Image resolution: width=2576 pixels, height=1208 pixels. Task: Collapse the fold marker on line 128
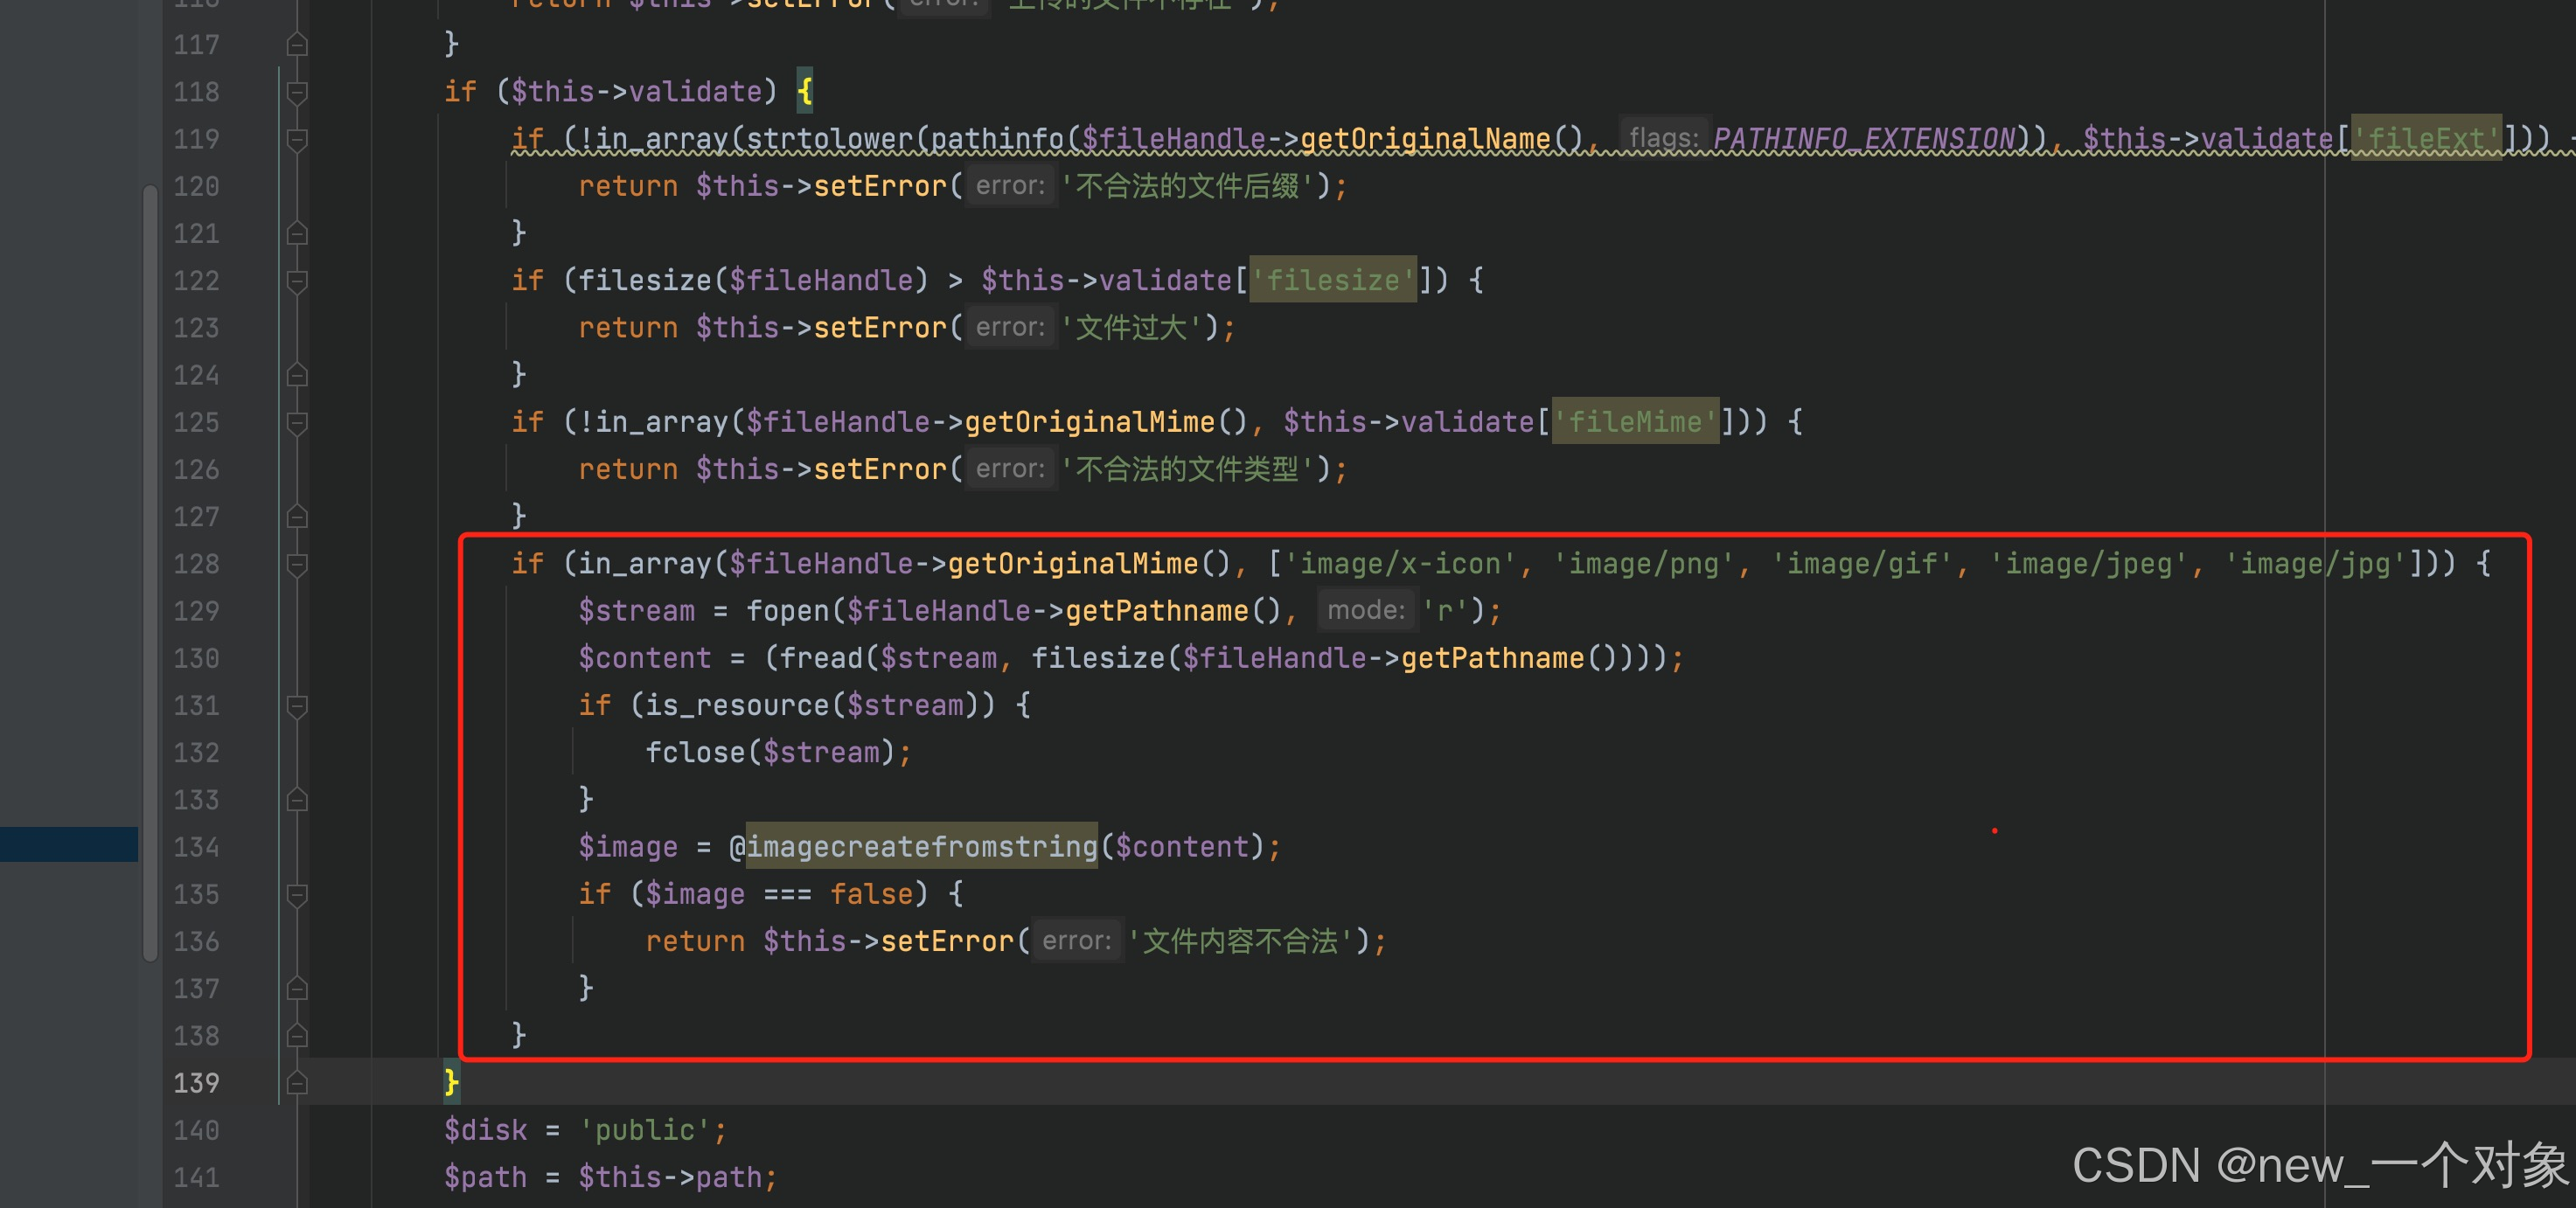pyautogui.click(x=297, y=564)
